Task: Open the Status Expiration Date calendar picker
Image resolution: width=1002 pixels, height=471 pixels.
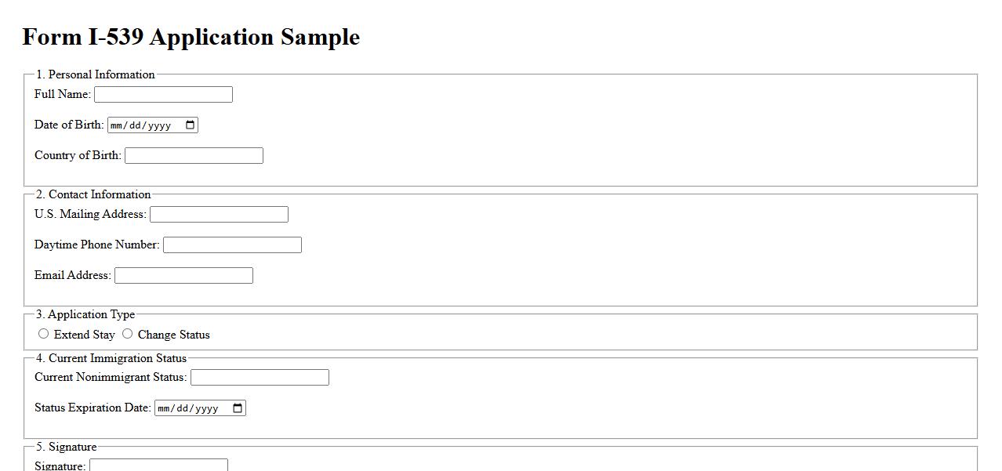Action: [238, 408]
